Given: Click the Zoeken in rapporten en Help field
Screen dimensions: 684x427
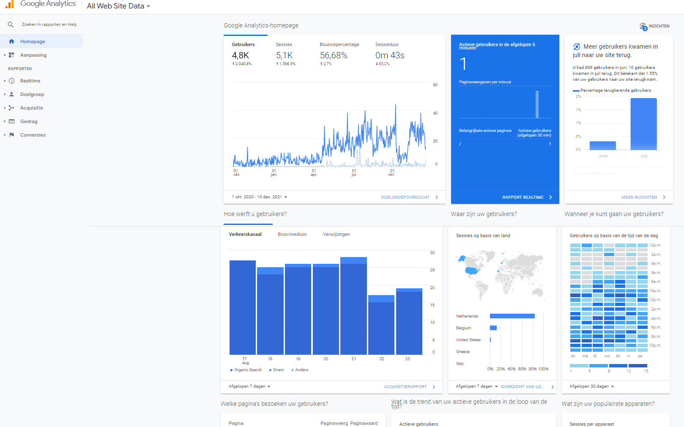Looking at the screenshot, I should coord(49,25).
